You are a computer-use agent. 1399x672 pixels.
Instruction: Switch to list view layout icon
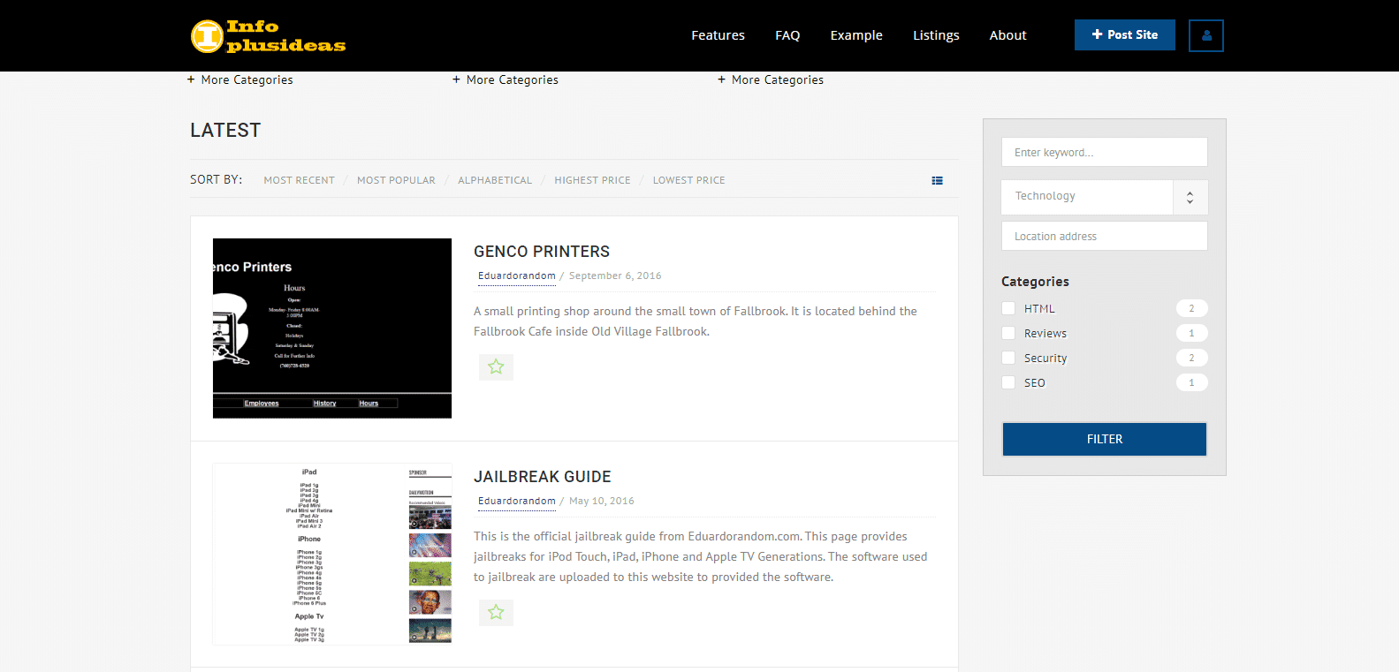coord(937,181)
